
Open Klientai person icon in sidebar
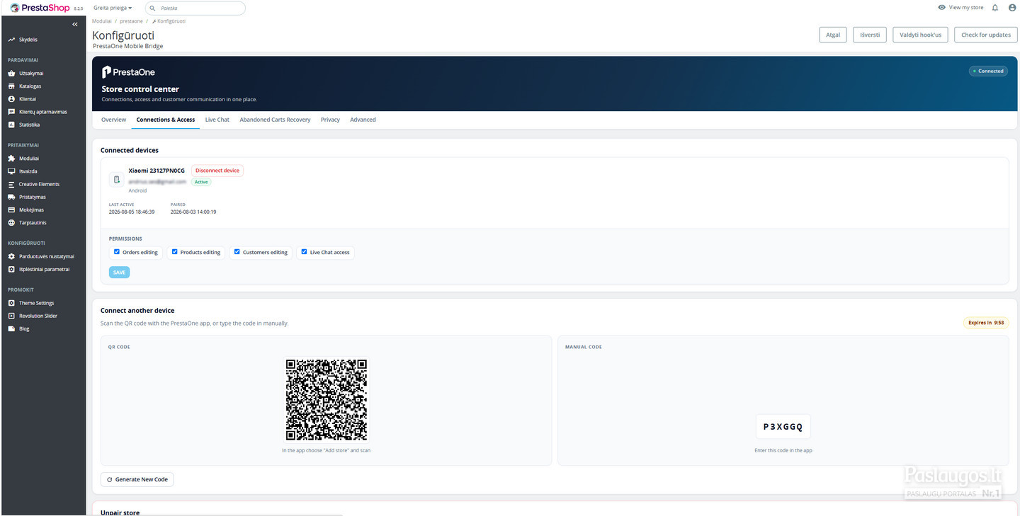(11, 99)
